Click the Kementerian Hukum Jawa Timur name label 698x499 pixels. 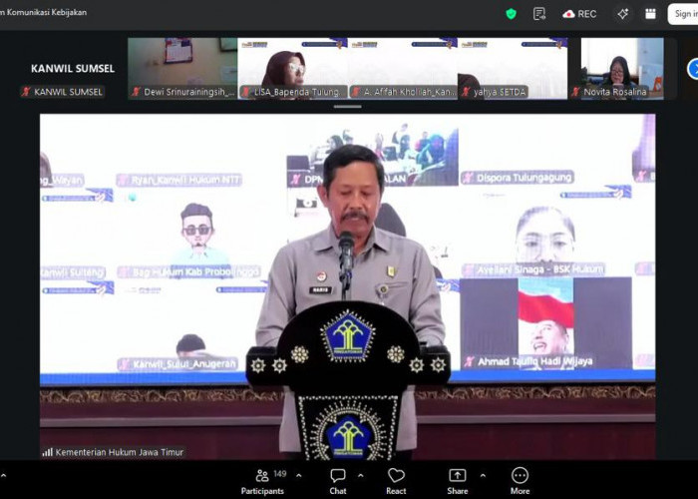pos(120,452)
